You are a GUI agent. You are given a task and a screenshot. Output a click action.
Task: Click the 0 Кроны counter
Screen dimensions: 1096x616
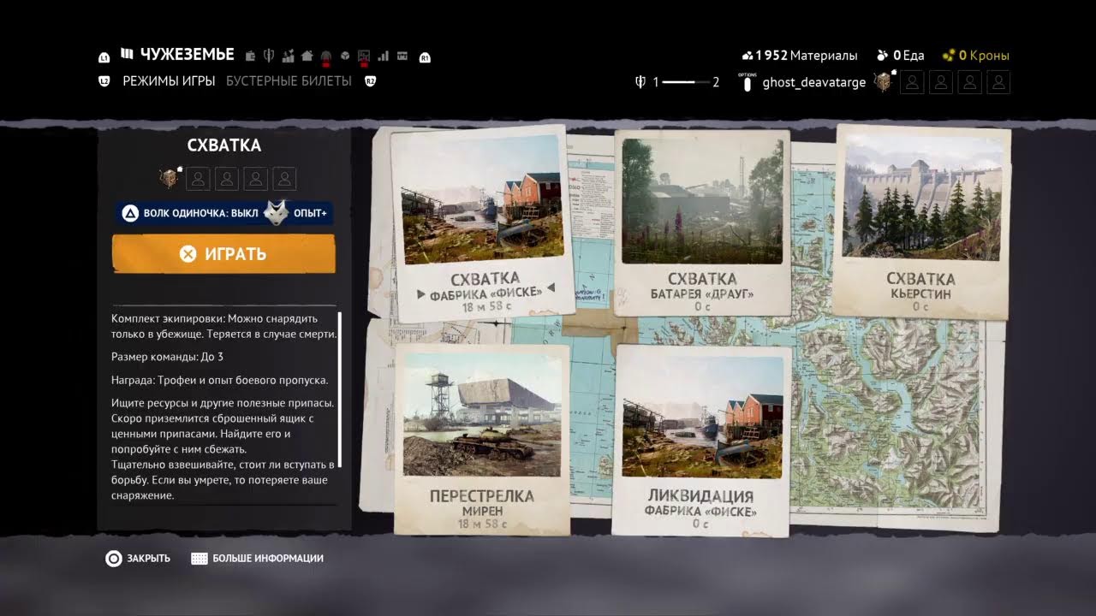click(x=976, y=56)
